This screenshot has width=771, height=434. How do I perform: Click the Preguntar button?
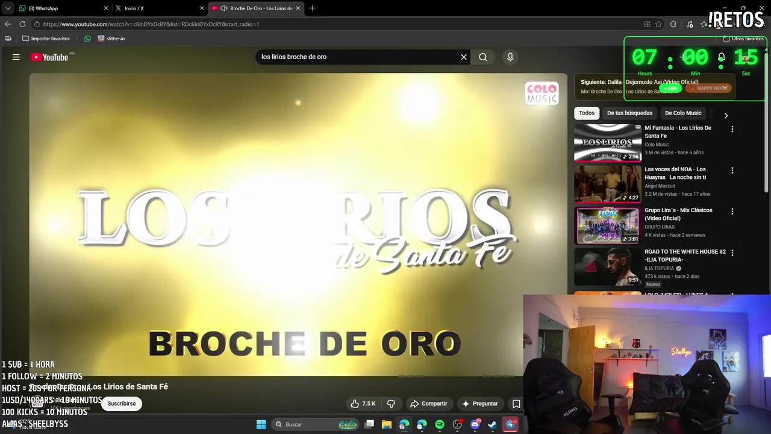(480, 404)
